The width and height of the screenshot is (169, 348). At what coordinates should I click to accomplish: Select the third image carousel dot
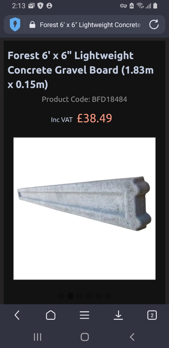pos(80,296)
